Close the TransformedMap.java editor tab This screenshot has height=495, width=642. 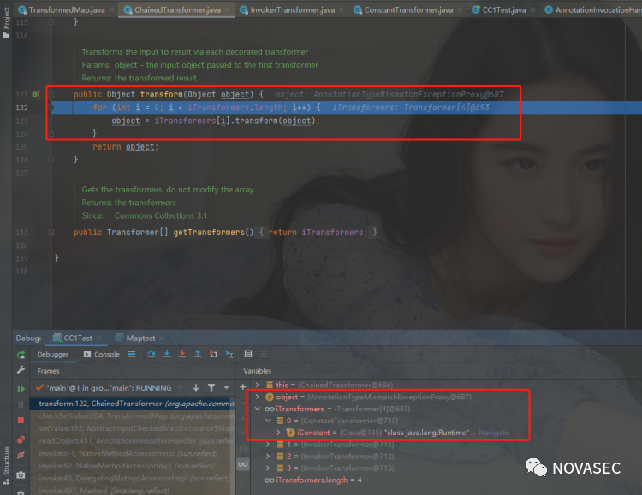point(111,9)
